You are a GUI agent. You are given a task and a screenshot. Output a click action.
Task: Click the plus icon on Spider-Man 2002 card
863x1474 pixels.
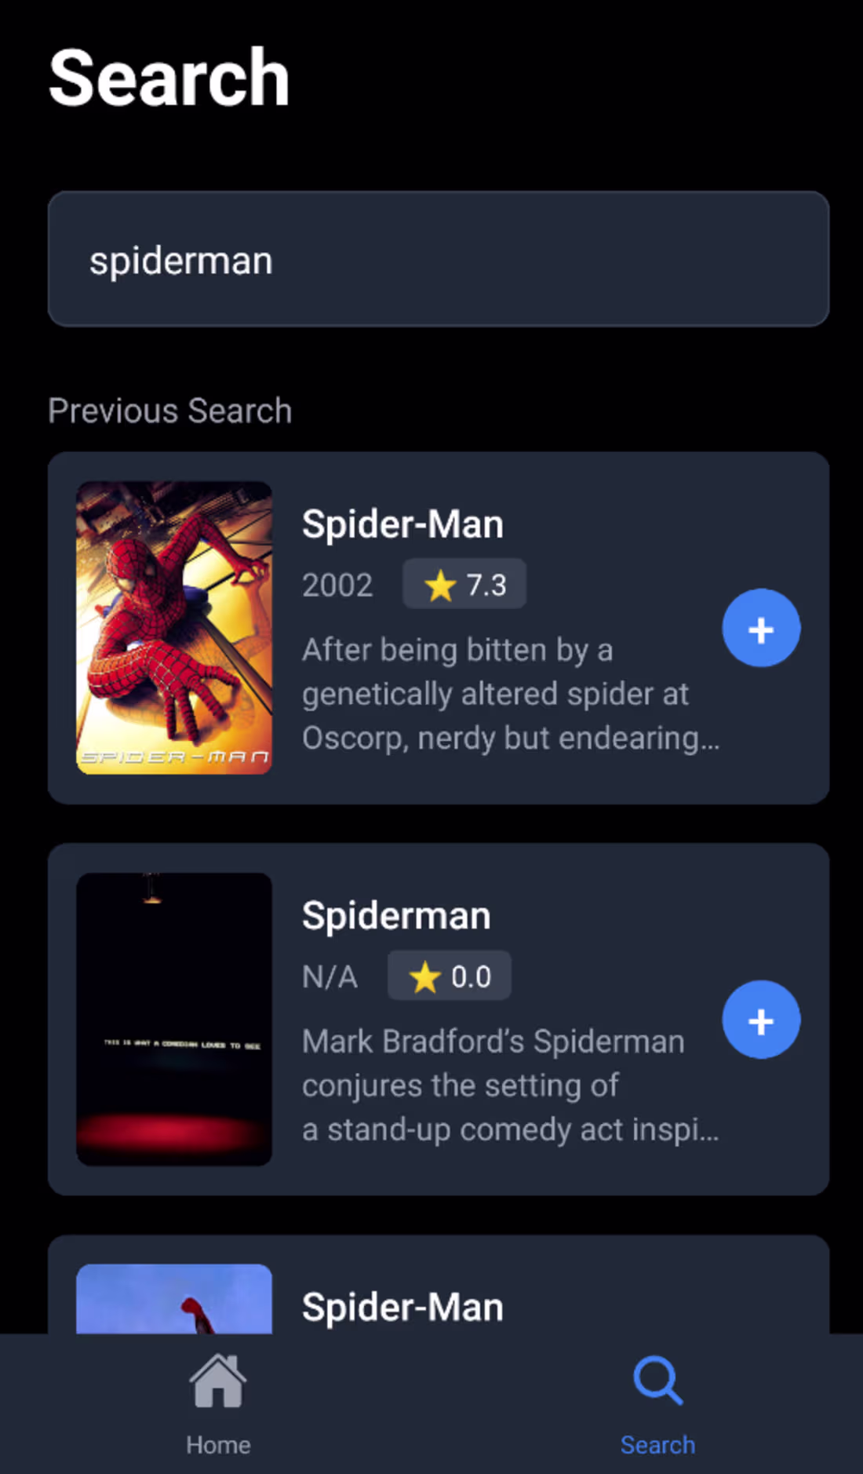[x=760, y=628]
